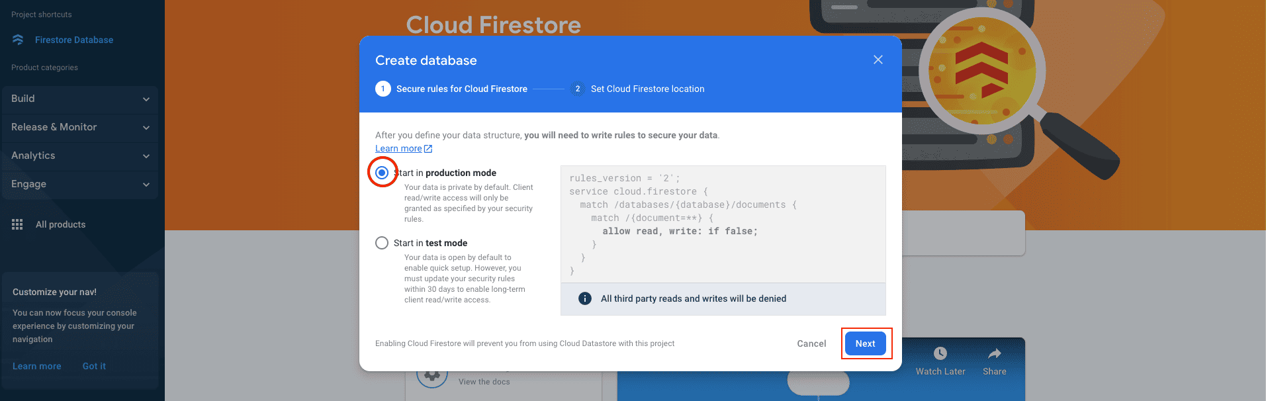
Task: Open Learn more link in dialog
Action: coord(398,149)
